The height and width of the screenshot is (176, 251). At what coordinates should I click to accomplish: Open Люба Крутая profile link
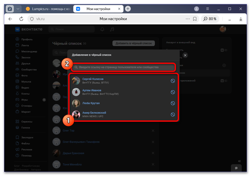[91, 103]
